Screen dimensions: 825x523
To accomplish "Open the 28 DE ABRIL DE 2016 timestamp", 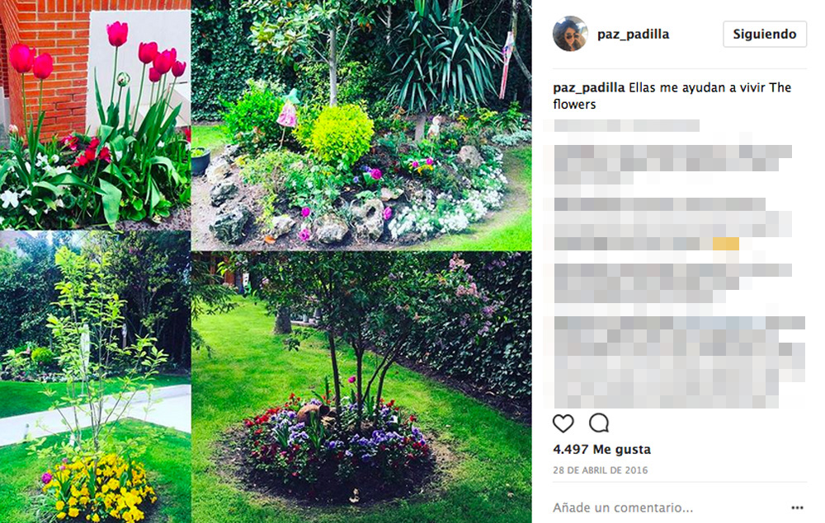I will [601, 470].
